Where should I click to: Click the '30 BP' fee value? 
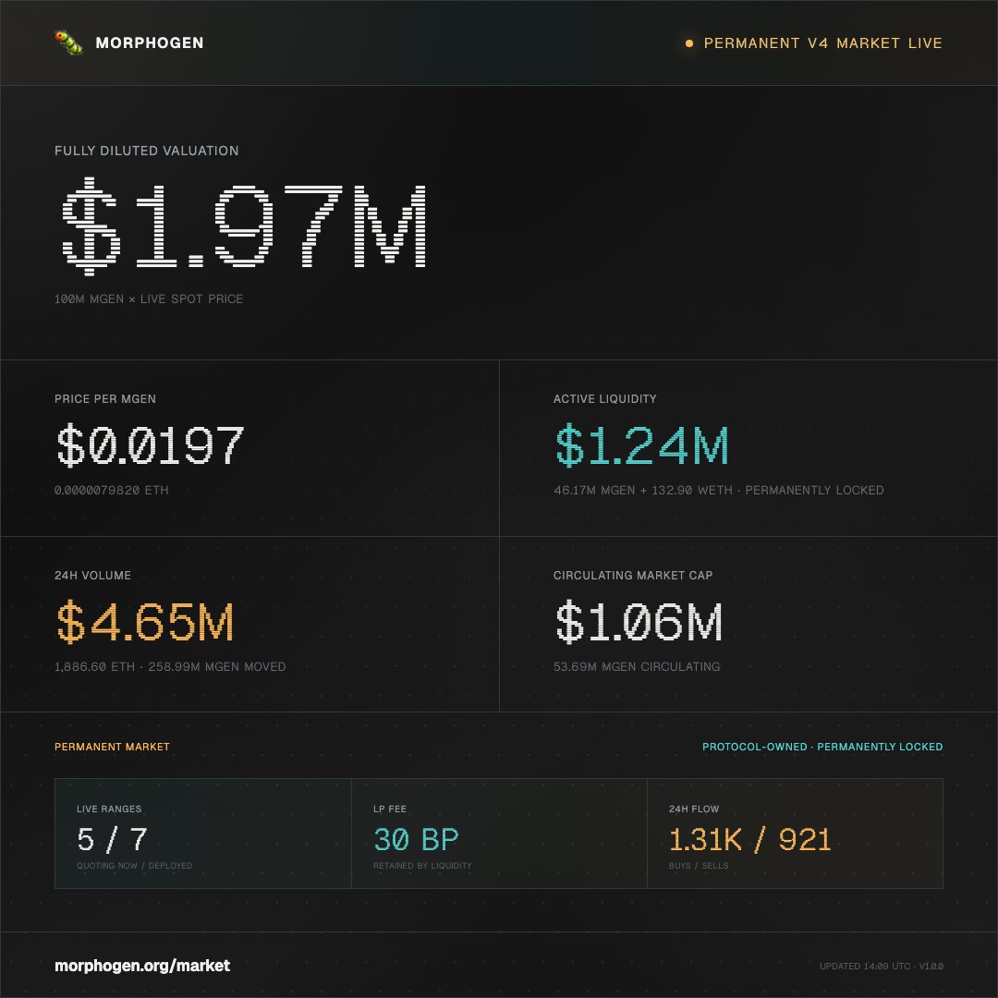pos(416,839)
